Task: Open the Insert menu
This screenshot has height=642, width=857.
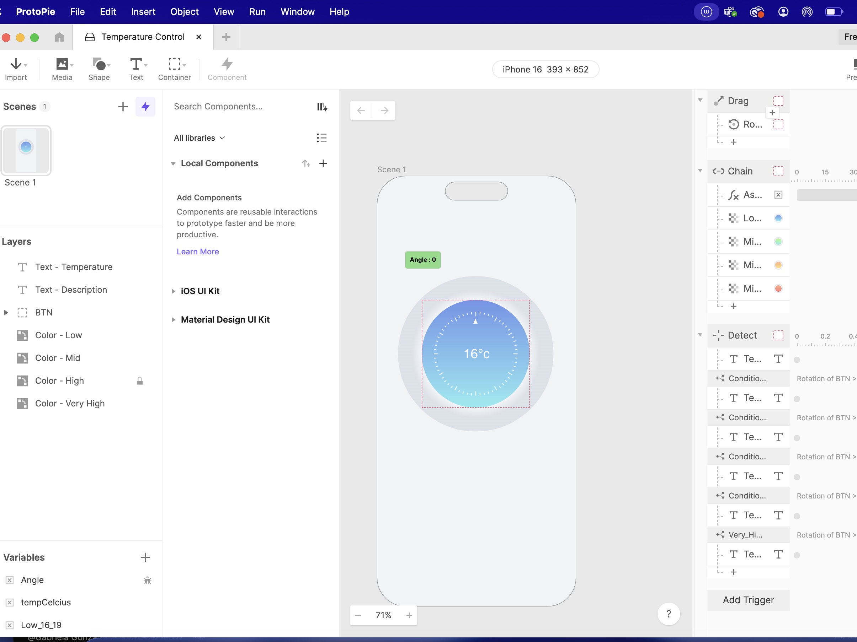Action: pyautogui.click(x=143, y=12)
